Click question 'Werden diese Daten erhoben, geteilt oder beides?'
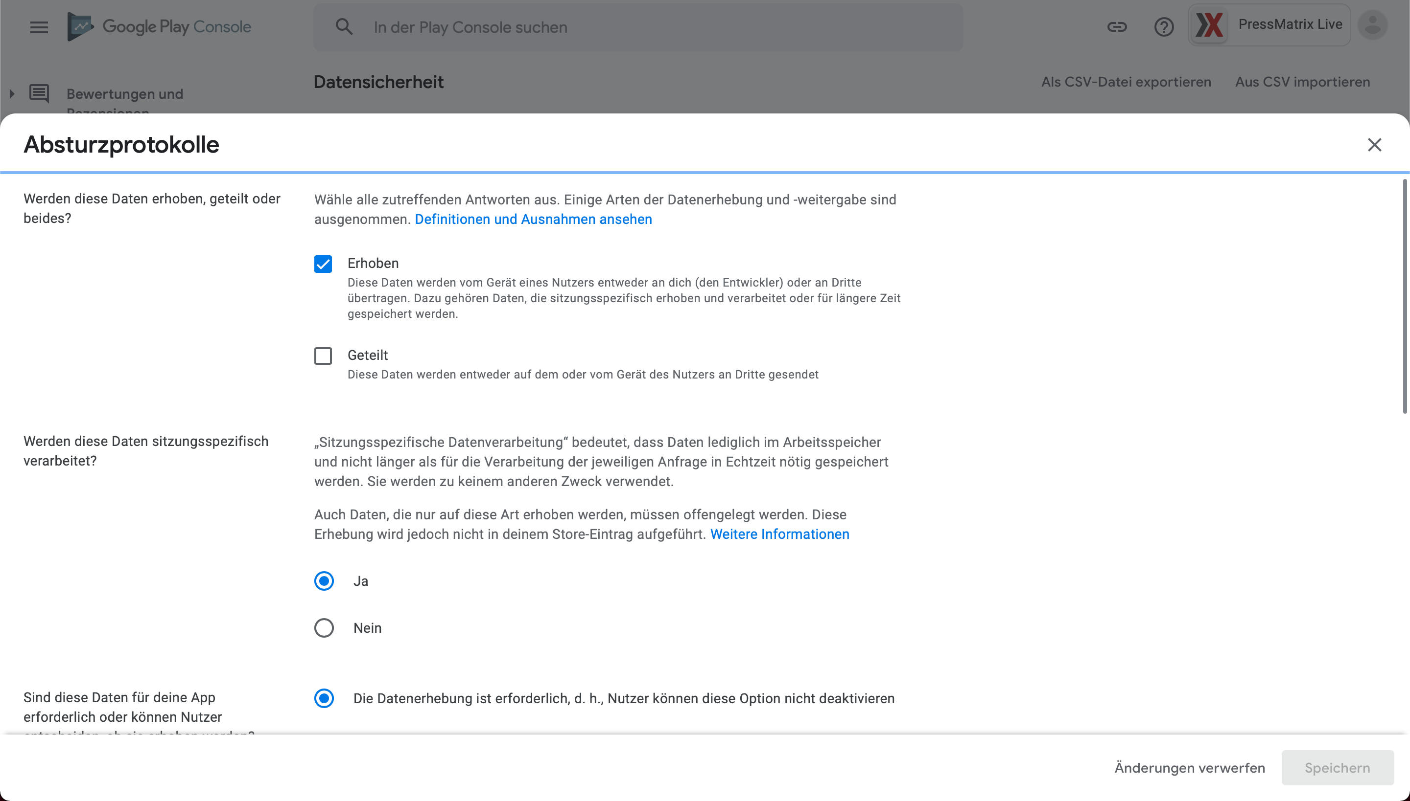This screenshot has width=1410, height=801. [152, 208]
